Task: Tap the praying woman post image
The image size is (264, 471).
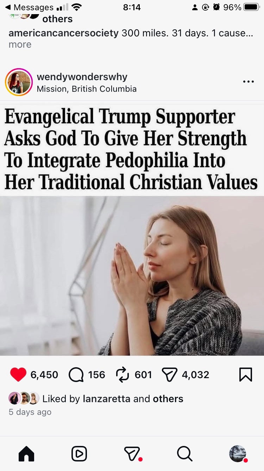Action: pyautogui.click(x=132, y=275)
